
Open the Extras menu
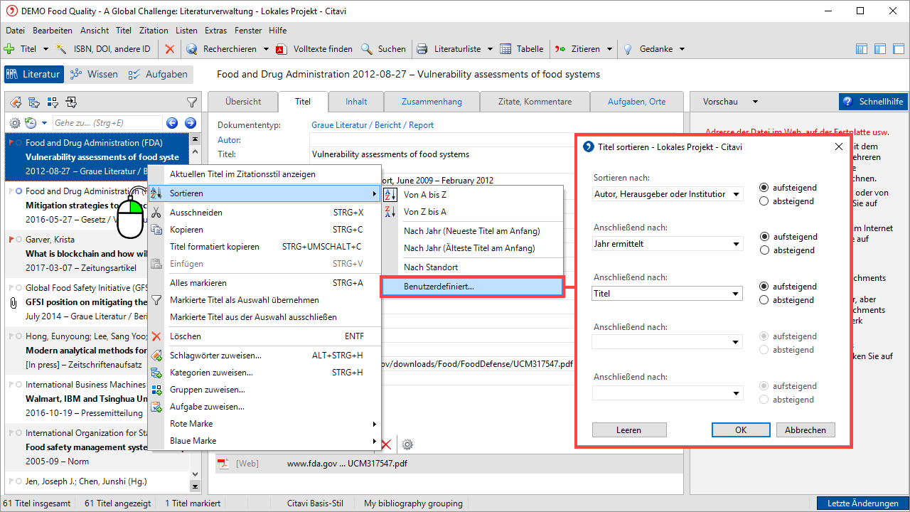(215, 31)
